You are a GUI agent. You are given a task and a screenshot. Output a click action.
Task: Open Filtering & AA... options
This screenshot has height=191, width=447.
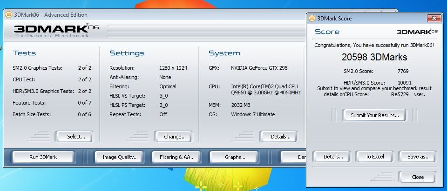[176, 157]
